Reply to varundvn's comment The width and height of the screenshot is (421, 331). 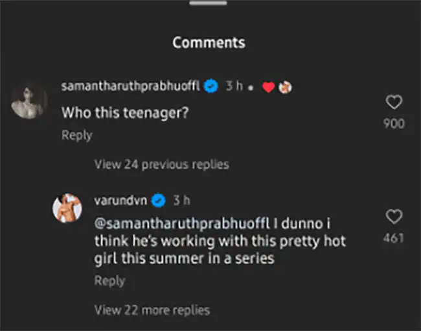[110, 281]
